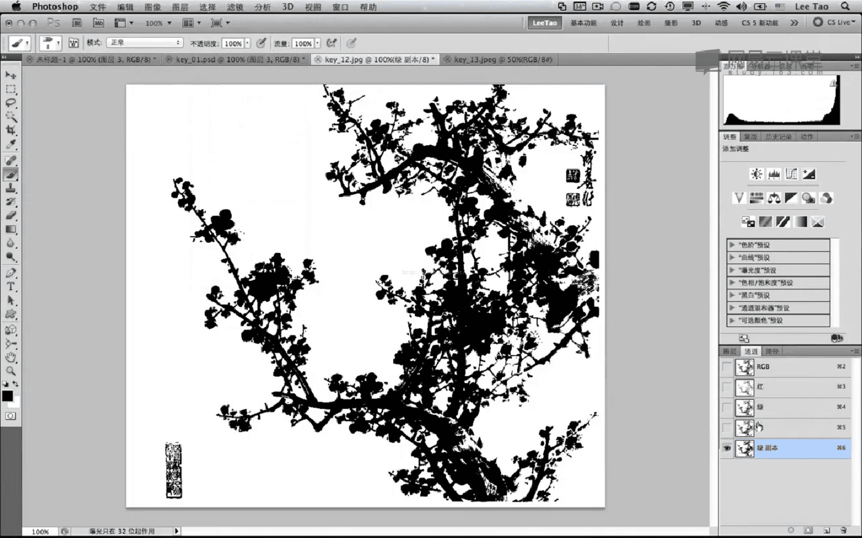Select the Crop tool
Image resolution: width=862 pixels, height=538 pixels.
[x=11, y=130]
